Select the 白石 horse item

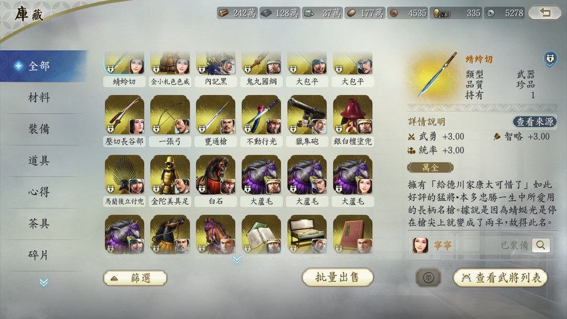pos(216,181)
